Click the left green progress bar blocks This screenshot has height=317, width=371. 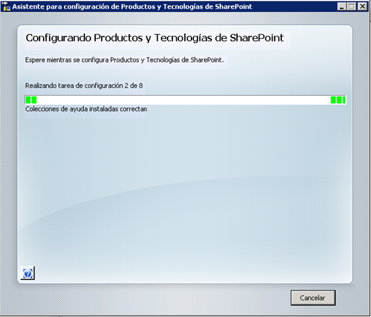[31, 100]
